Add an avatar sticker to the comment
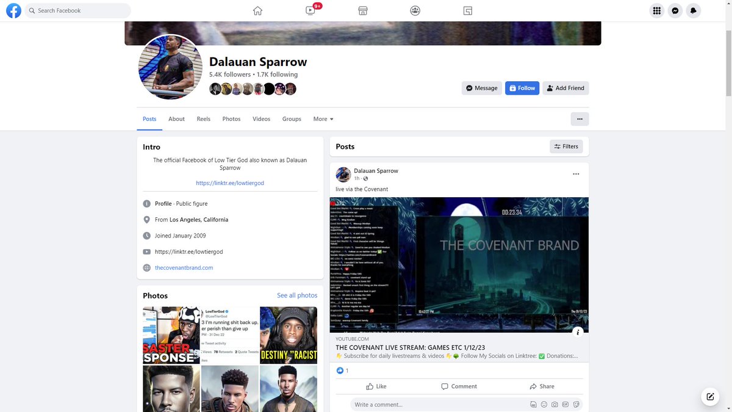The image size is (732, 412). pos(533,405)
